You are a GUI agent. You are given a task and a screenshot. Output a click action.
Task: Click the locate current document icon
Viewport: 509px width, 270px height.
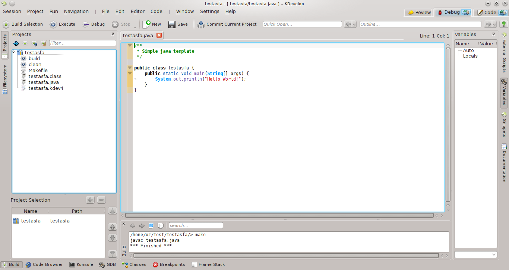[x=16, y=43]
